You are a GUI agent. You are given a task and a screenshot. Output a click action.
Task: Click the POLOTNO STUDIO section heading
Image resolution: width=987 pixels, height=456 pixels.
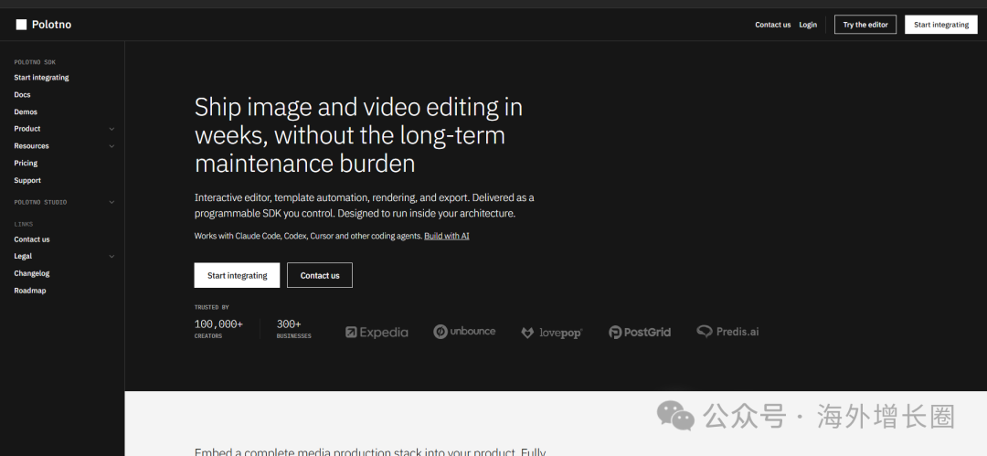coord(40,202)
